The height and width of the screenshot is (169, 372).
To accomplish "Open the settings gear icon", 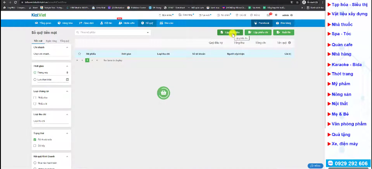I will 276,15.
